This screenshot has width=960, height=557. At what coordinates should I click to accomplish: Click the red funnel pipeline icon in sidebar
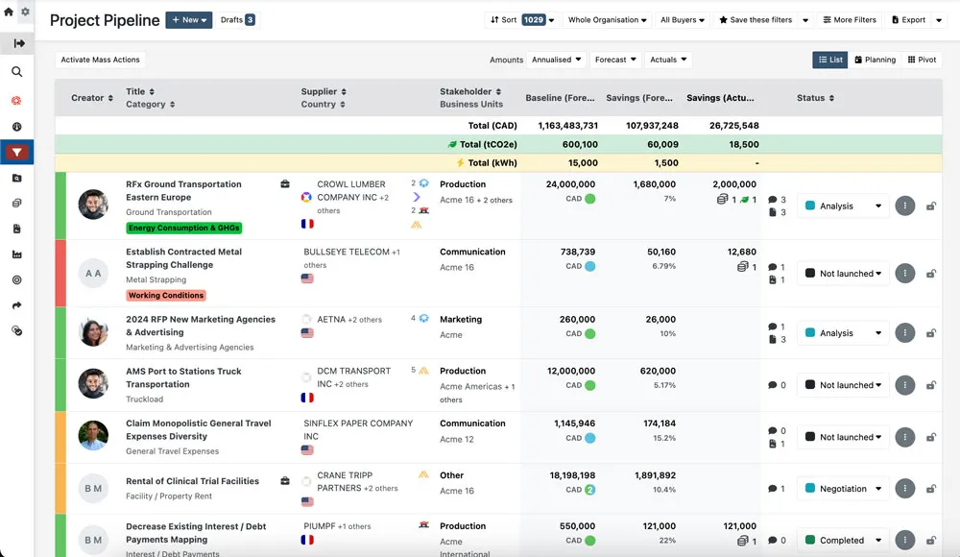(17, 152)
